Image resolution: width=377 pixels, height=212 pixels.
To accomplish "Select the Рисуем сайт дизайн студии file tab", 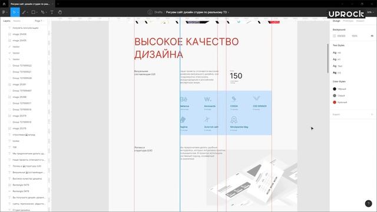I will (x=30, y=4).
